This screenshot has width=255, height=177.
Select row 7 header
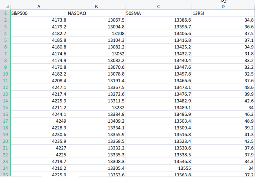click(x=5, y=54)
